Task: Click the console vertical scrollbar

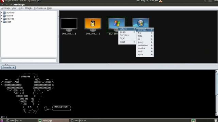Action: pos(217,93)
